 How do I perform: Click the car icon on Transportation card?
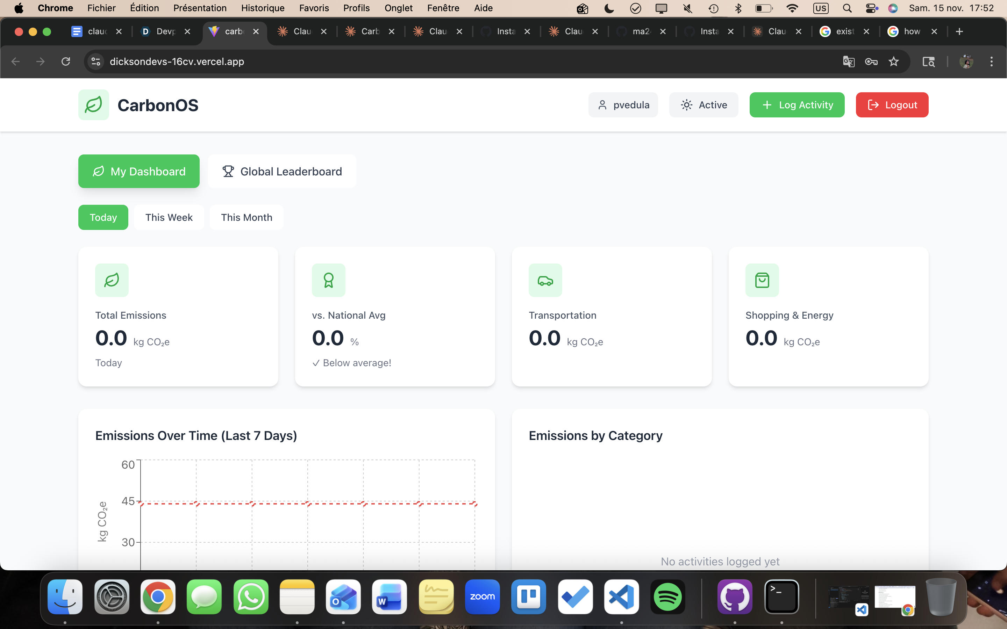[545, 280]
